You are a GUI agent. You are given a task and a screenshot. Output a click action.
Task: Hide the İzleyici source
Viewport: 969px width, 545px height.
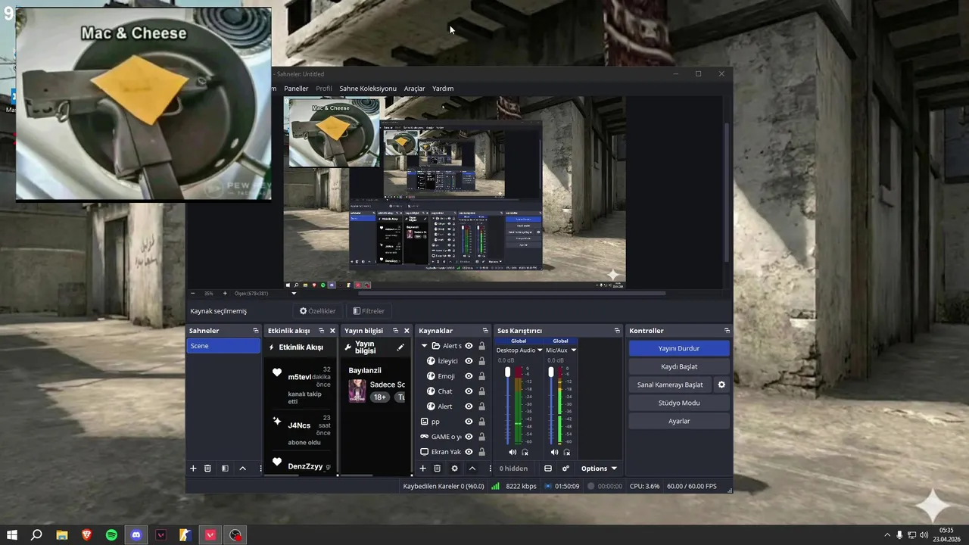(x=469, y=361)
